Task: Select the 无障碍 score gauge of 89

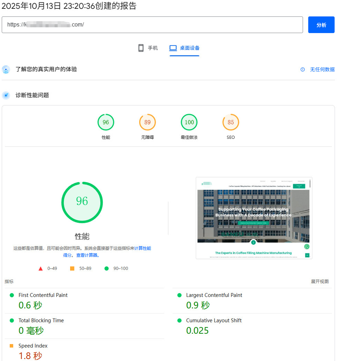Action: 147,122
